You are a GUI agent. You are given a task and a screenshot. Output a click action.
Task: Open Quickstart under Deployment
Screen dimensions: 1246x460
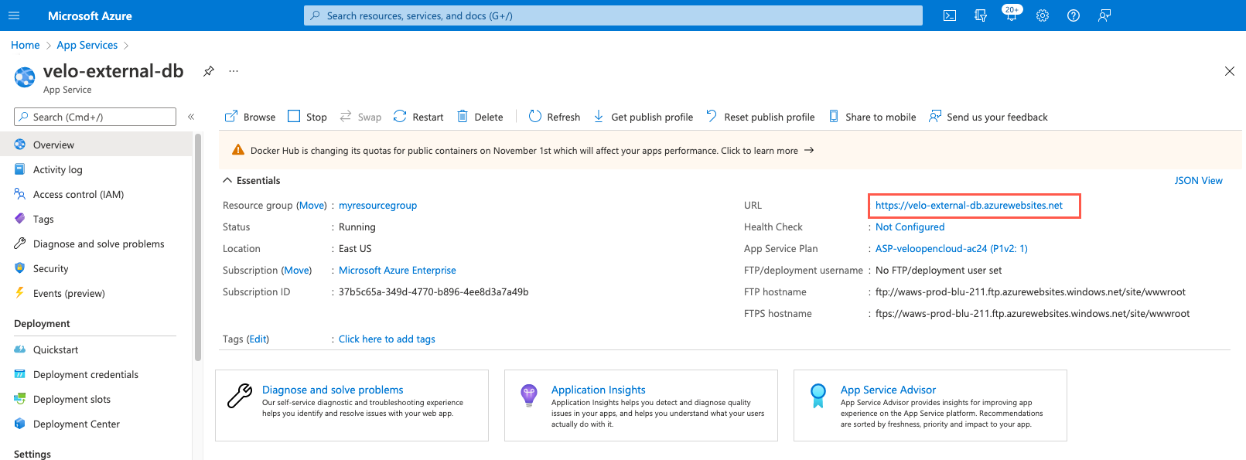coord(96,349)
